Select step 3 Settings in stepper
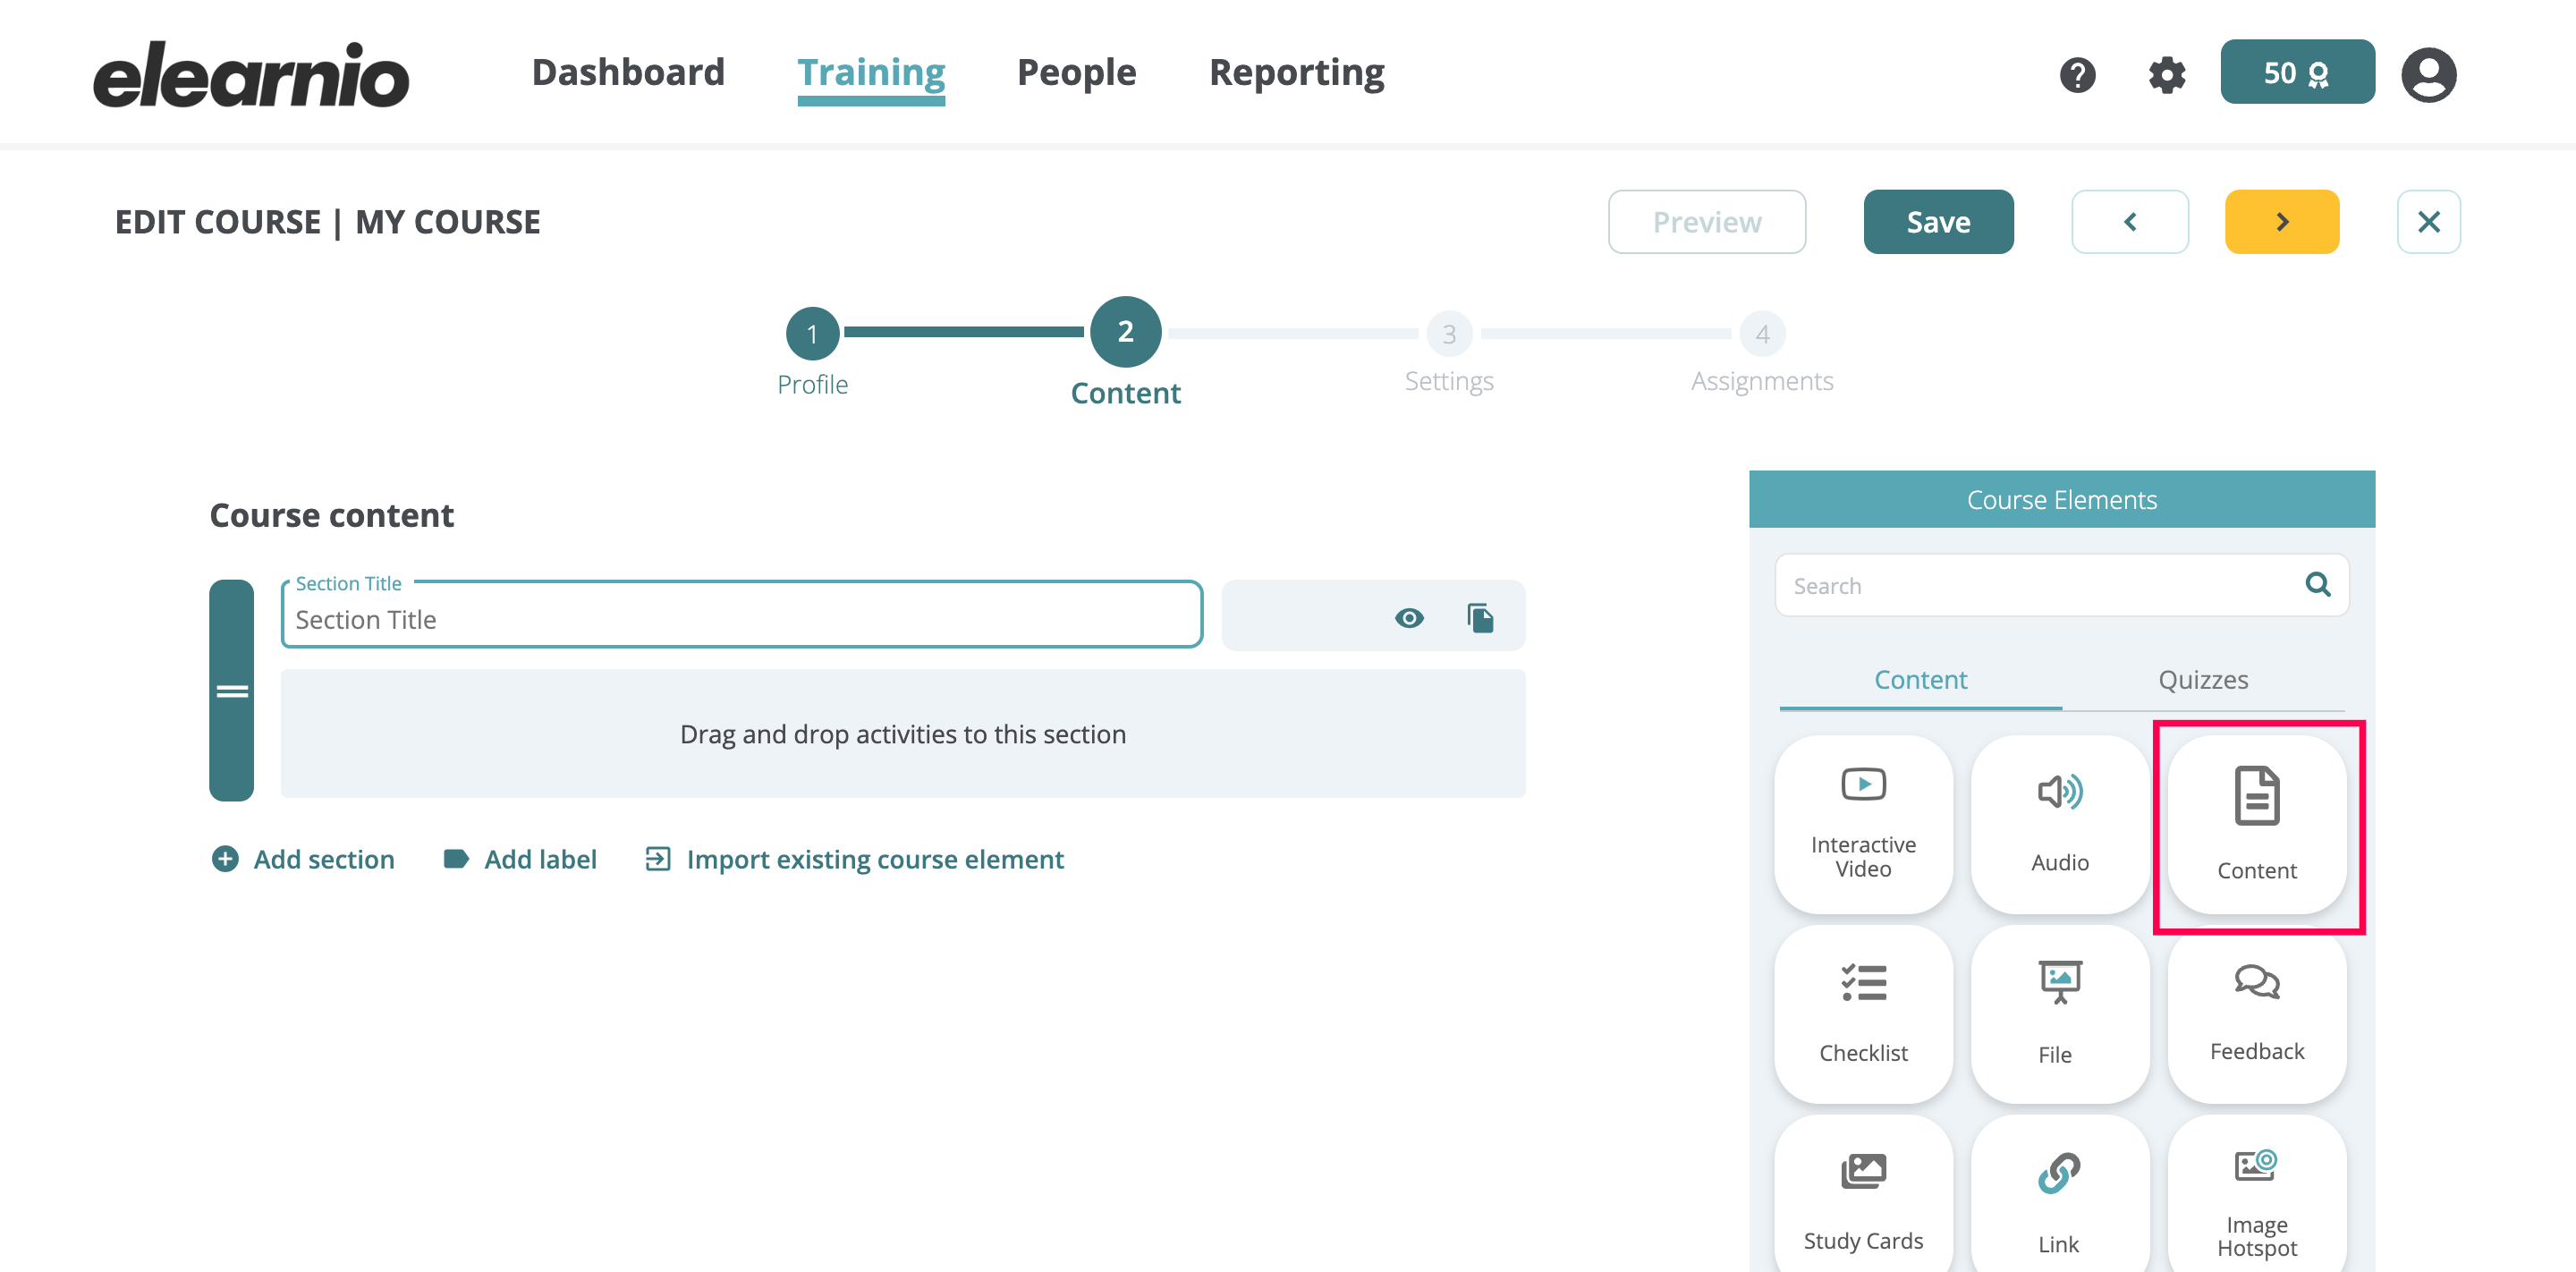Viewport: 2576px width, 1272px height. [x=1448, y=333]
